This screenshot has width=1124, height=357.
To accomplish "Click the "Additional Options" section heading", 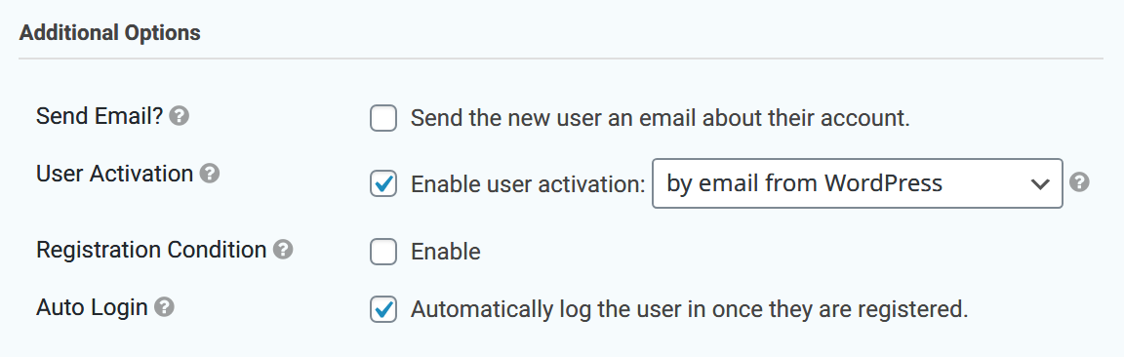I will (x=109, y=33).
